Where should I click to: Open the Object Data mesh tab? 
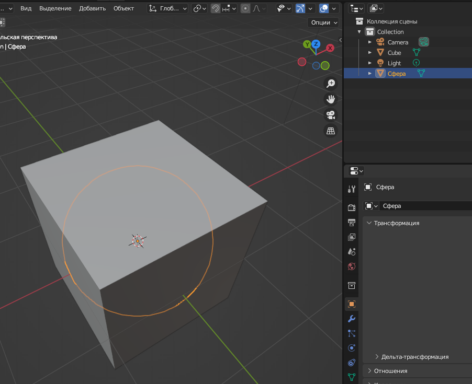[351, 377]
